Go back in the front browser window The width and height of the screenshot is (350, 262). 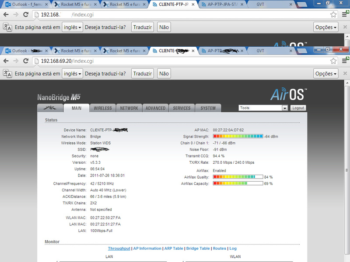[x=6, y=61]
